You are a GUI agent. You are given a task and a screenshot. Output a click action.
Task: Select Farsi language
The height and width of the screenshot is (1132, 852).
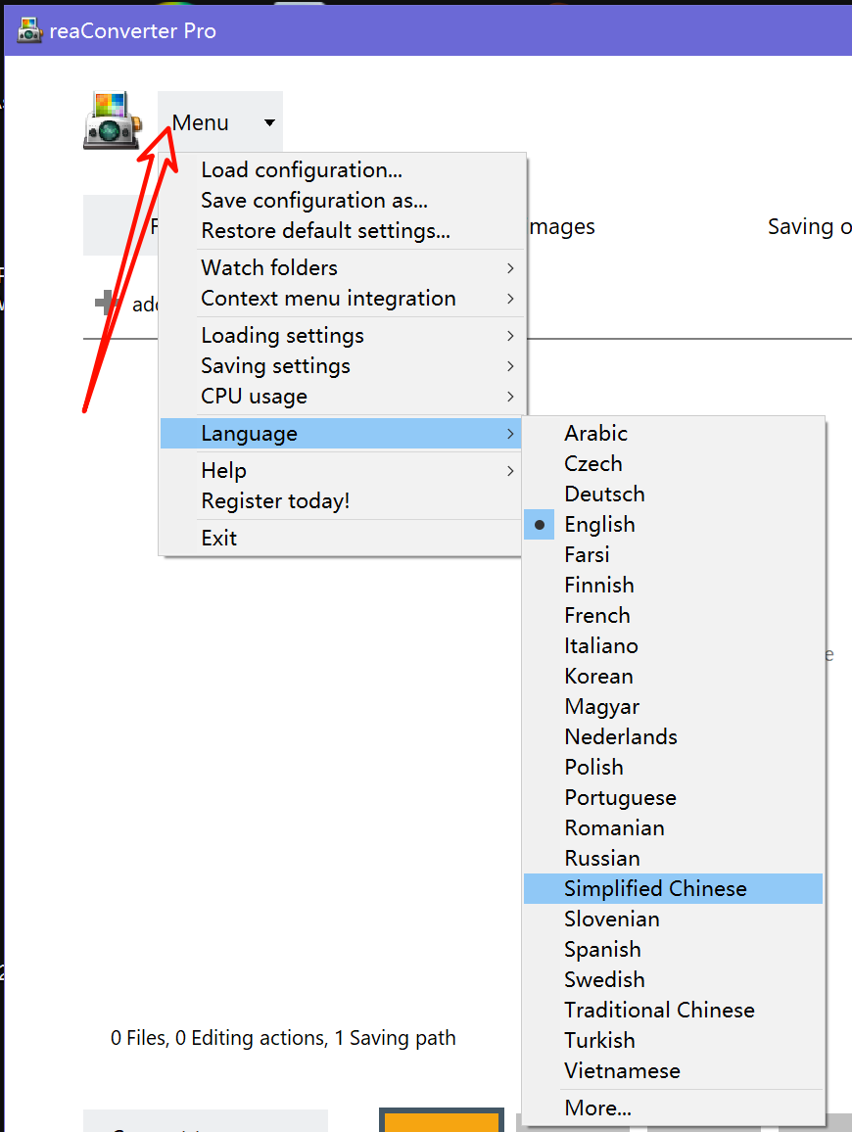pos(673,554)
